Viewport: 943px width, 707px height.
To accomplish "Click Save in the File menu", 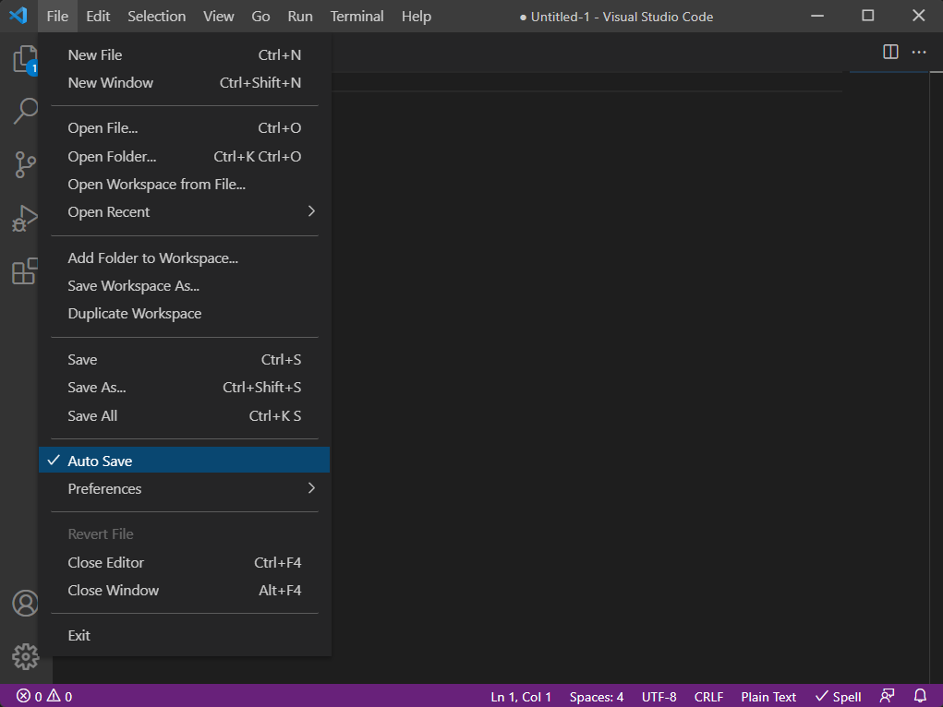I will click(x=184, y=360).
